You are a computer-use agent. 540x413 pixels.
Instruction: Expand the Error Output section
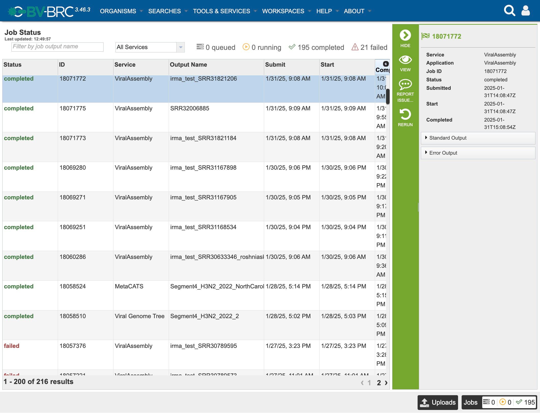[443, 153]
